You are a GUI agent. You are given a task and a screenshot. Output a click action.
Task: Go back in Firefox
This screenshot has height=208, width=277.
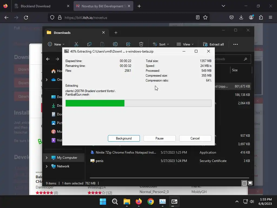(x=6, y=18)
